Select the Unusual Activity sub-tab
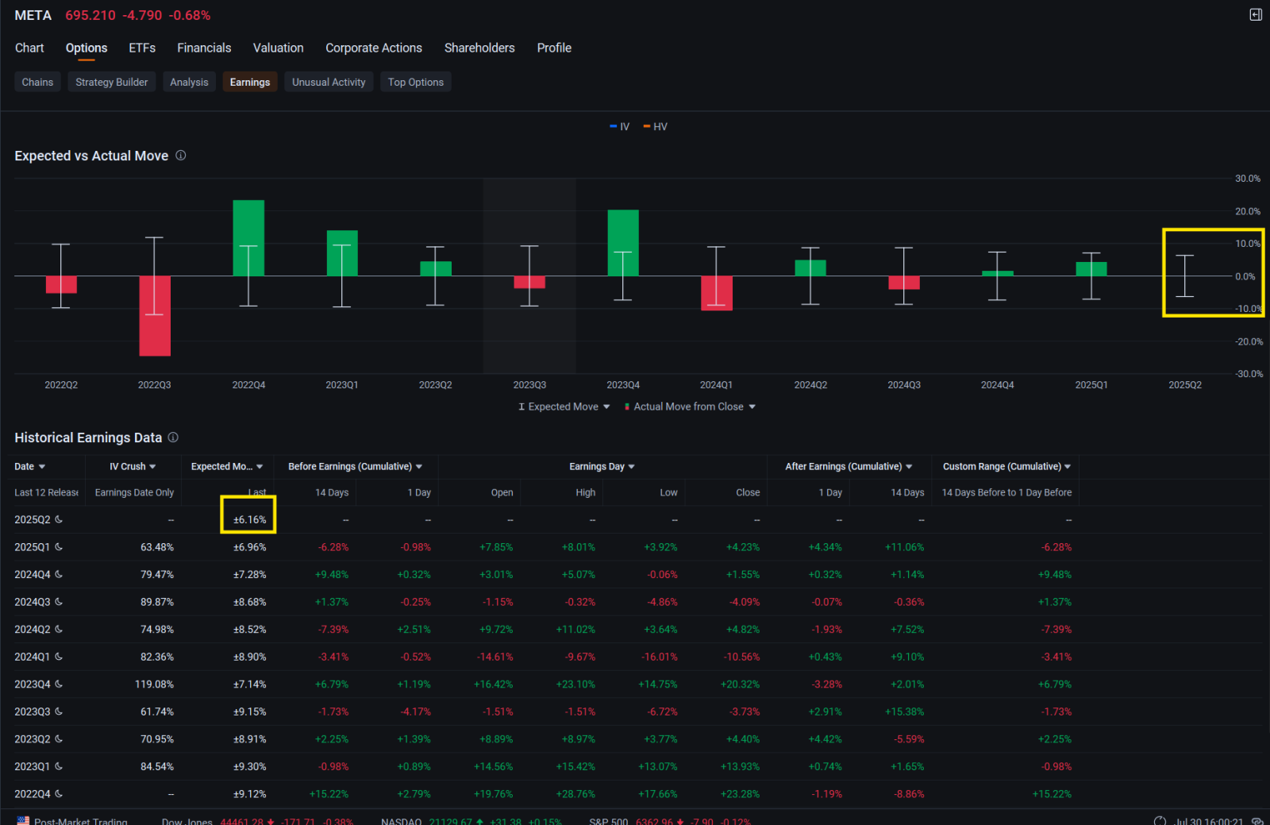The width and height of the screenshot is (1270, 825). click(329, 82)
